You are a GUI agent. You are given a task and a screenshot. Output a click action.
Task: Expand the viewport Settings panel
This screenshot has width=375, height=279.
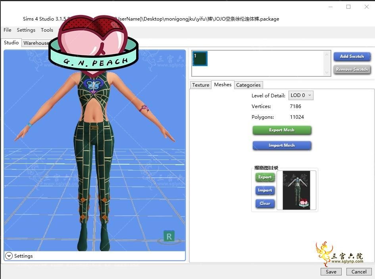click(x=9, y=256)
